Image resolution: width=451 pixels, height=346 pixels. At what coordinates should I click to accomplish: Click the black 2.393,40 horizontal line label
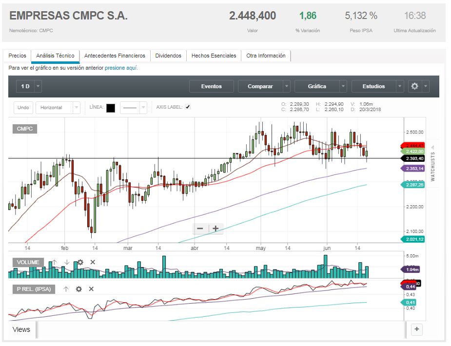(413, 158)
